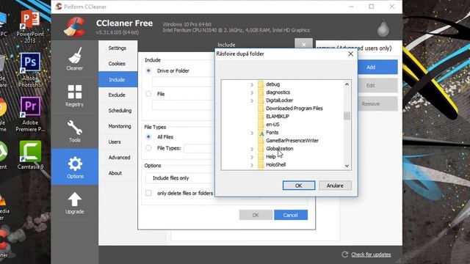Click OK in the folder browse dialog
470x264 pixels.
(299, 186)
